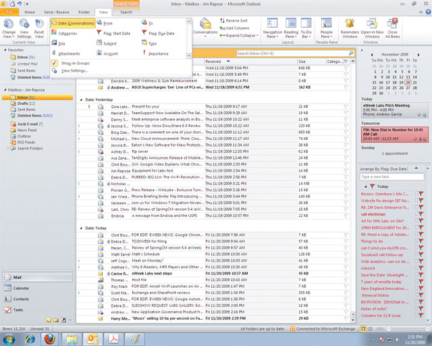Viewport: 432px width, 346px height.
Task: Arrange messages by Subject
Action: (x=107, y=43)
